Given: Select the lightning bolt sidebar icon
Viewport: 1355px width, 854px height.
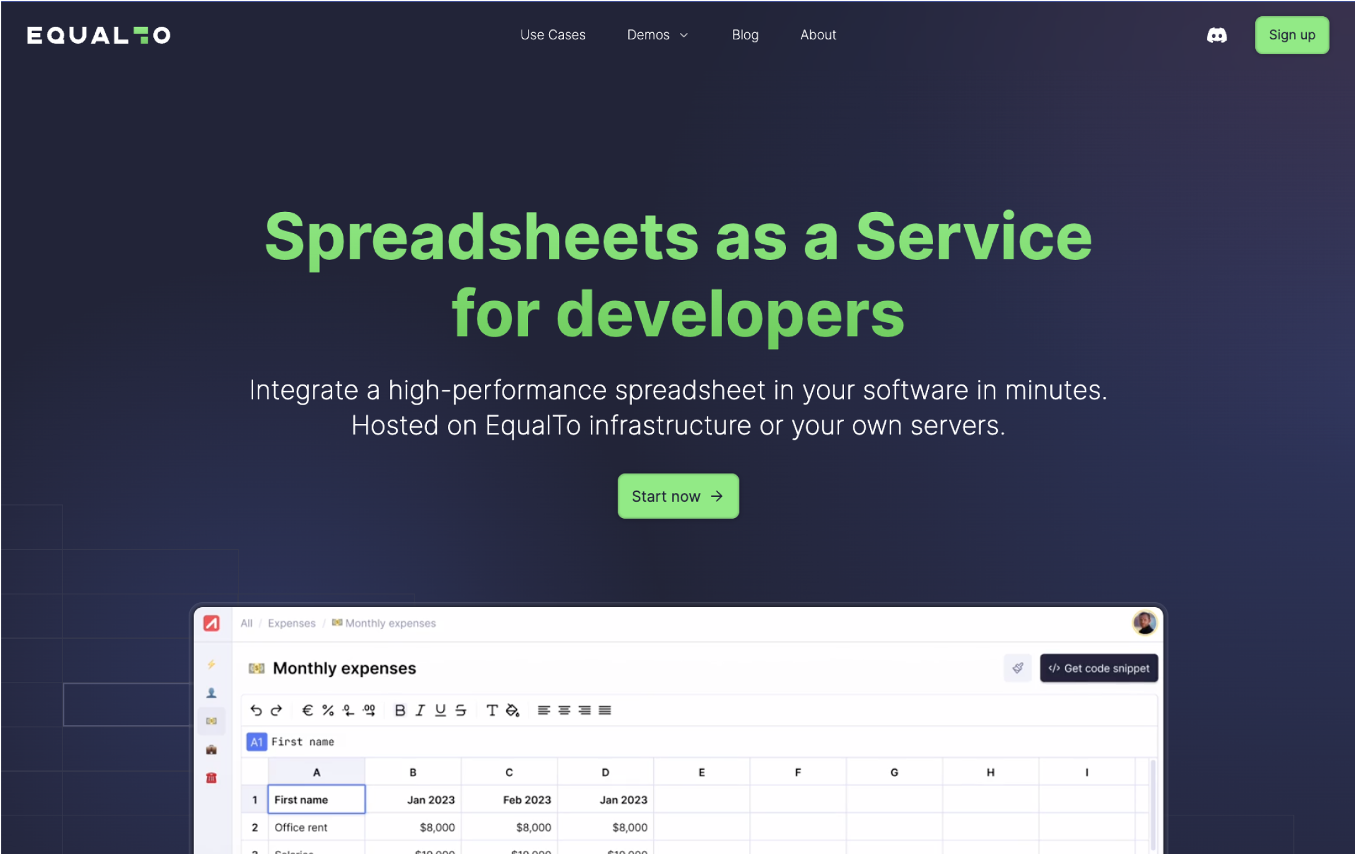Looking at the screenshot, I should point(211,664).
